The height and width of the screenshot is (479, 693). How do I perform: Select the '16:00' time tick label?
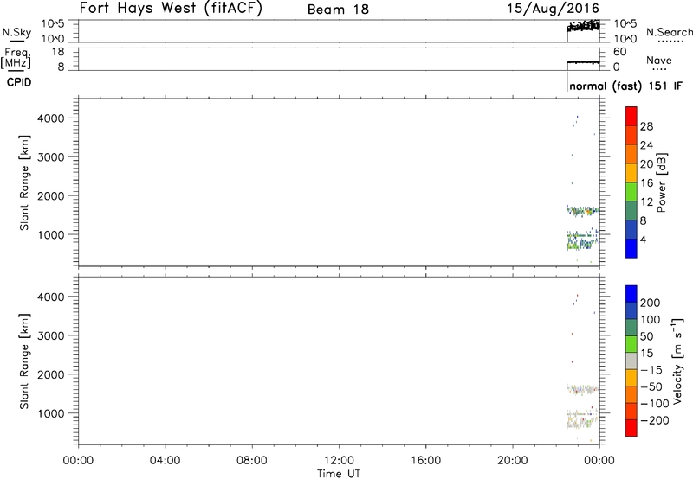(x=425, y=461)
